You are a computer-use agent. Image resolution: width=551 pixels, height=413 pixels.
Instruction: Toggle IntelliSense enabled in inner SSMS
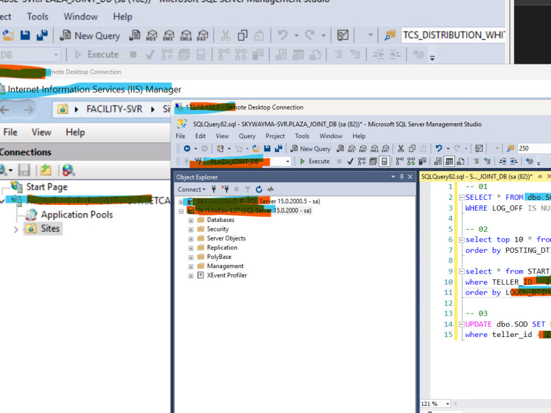tap(385, 161)
